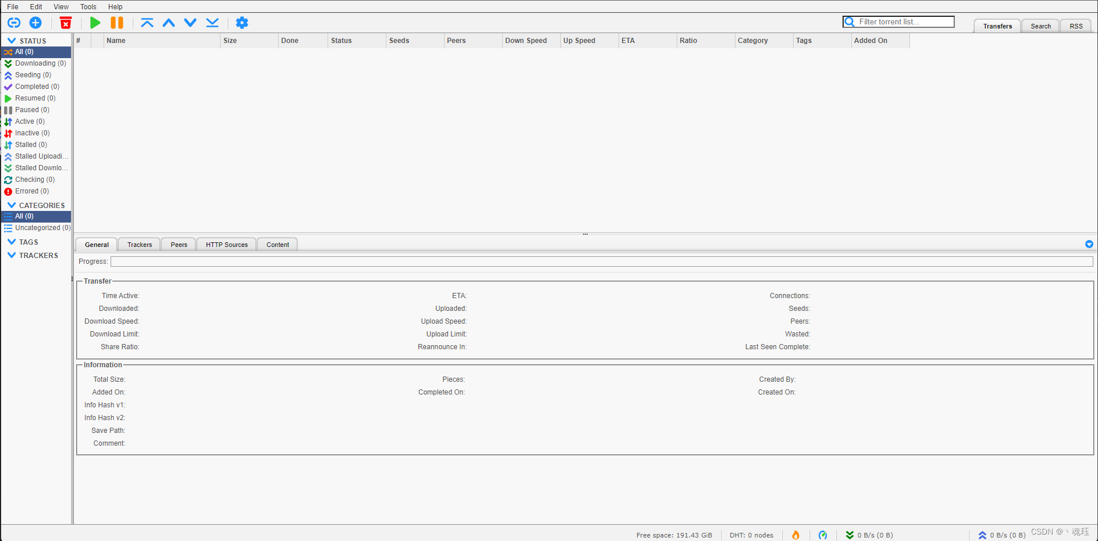Open the RSS view
This screenshot has height=541, width=1098.
click(x=1075, y=26)
